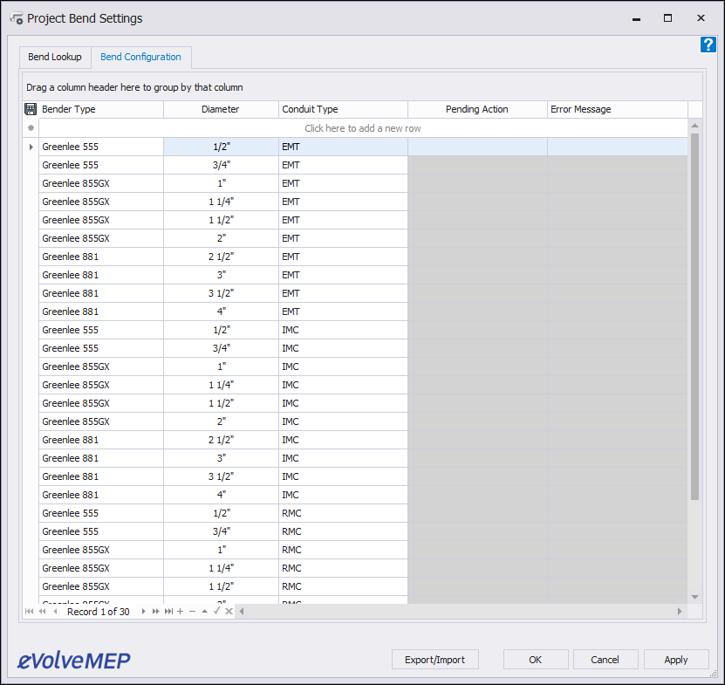725x685 pixels.
Task: Click the end edit checkmark icon
Action: click(216, 612)
